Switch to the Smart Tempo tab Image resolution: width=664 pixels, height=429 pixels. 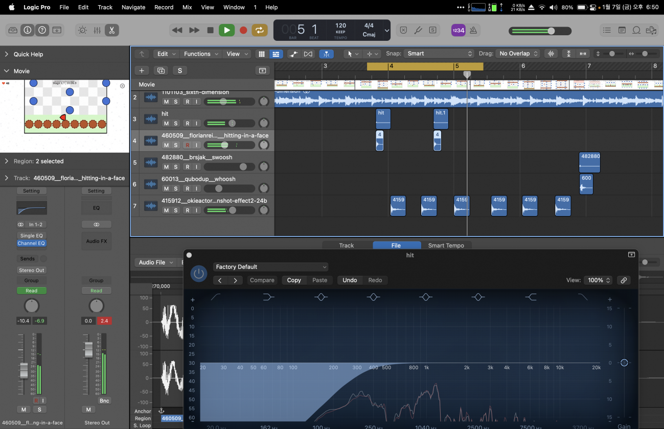446,246
